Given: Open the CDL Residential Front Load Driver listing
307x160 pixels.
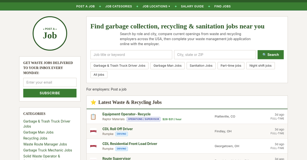Looking at the screenshot, I should click(130, 144).
